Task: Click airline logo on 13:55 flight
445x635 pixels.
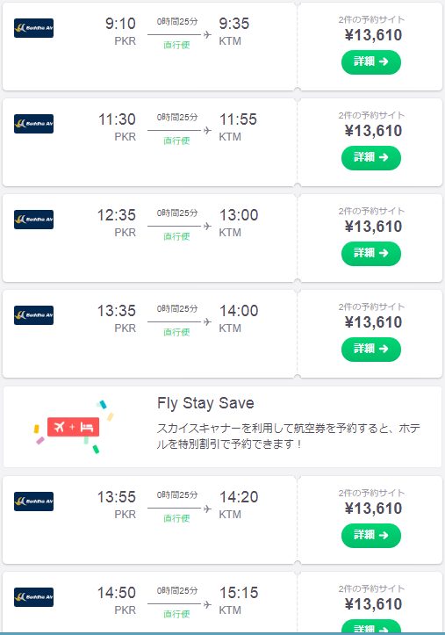Action: pos(33,502)
